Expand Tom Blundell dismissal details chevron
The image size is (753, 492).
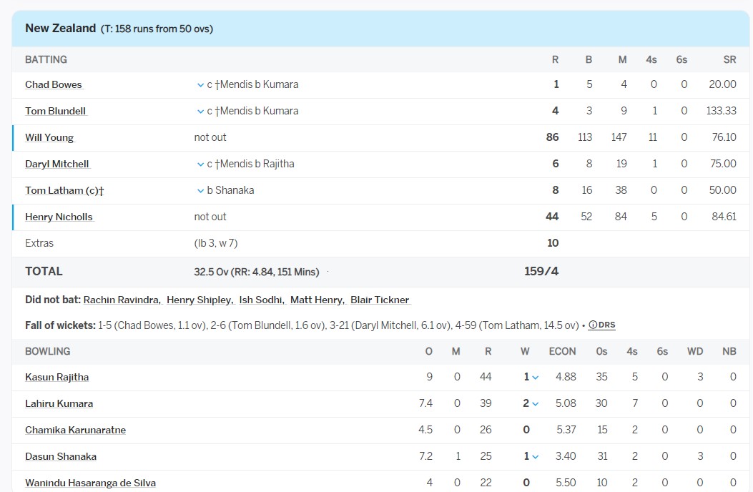200,112
